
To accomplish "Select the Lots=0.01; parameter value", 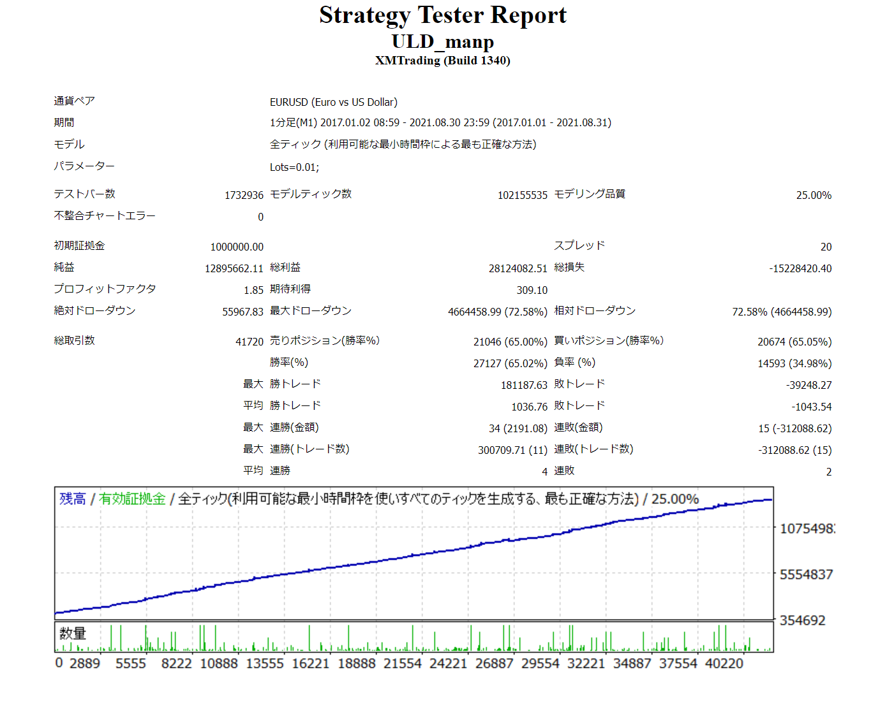I will point(294,167).
